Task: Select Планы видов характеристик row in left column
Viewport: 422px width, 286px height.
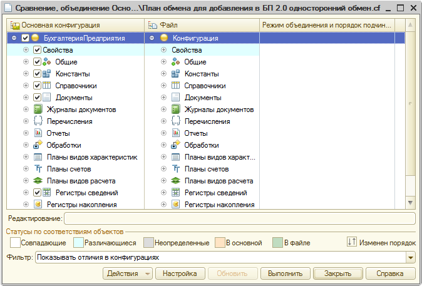Action: [76, 157]
